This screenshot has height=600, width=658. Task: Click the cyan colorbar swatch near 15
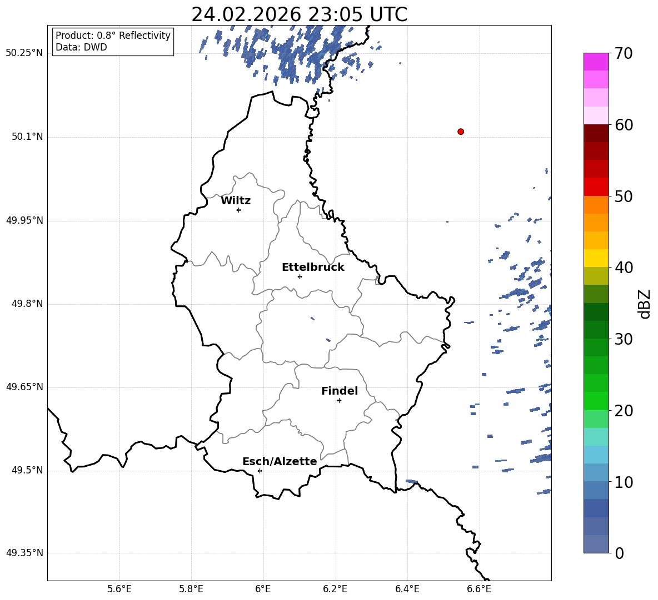click(x=596, y=437)
